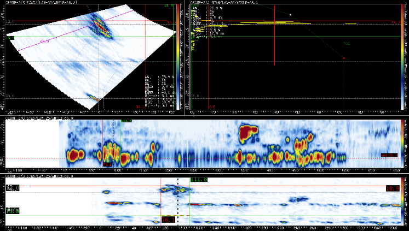This screenshot has height=231, width=409.
Task: Click the red 13.1 cursor label in S-scan
Action: click(x=140, y=106)
